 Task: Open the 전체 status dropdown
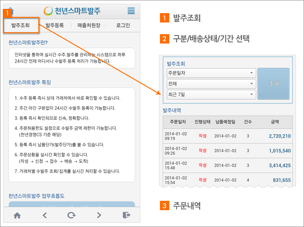coord(211,84)
